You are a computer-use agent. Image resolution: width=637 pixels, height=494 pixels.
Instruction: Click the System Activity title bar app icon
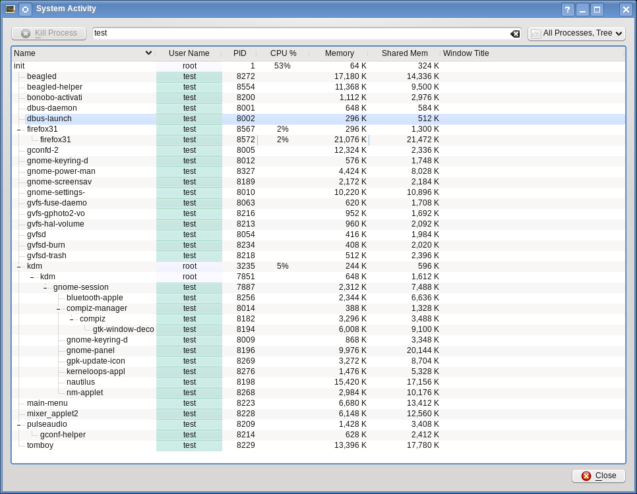[11, 9]
